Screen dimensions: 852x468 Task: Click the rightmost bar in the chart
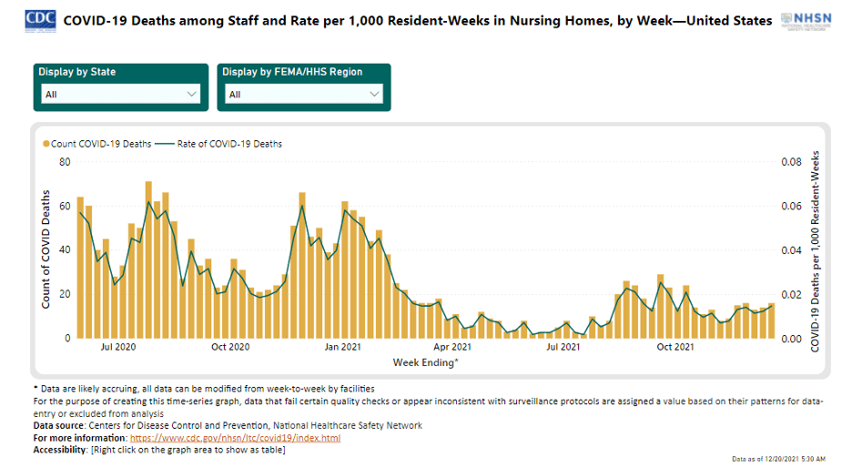(x=771, y=320)
